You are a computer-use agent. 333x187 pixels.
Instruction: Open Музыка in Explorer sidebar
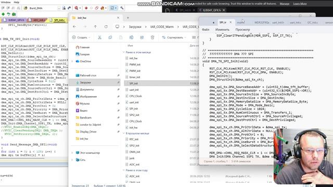pyautogui.click(x=83, y=103)
